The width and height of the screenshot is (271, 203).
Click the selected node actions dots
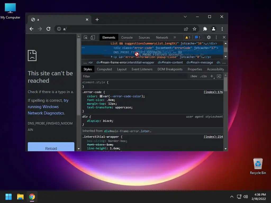(83, 48)
